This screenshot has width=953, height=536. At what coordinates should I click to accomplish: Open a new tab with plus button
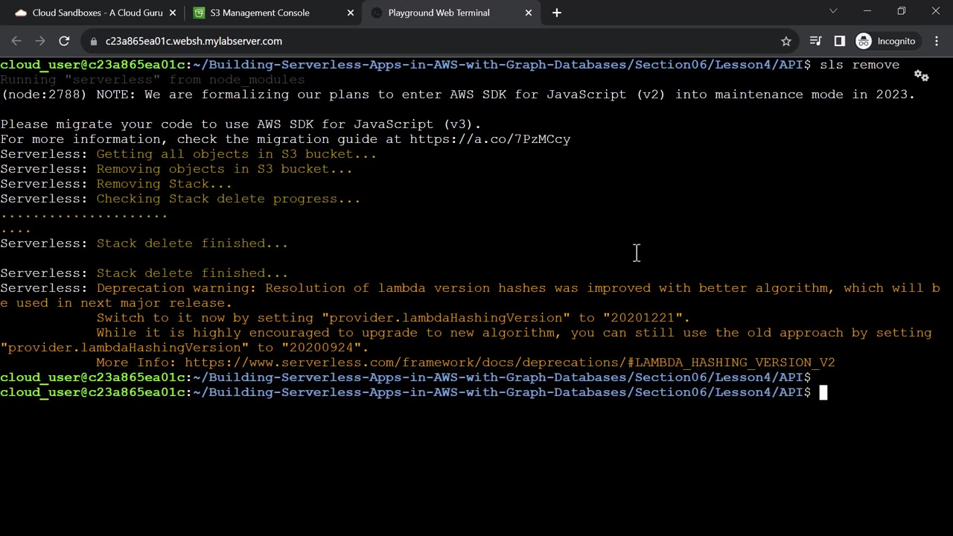coord(556,13)
